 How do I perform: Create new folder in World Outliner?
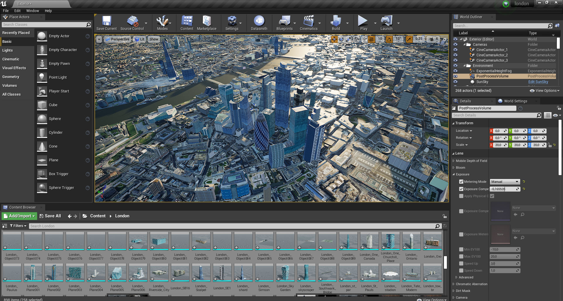(557, 26)
